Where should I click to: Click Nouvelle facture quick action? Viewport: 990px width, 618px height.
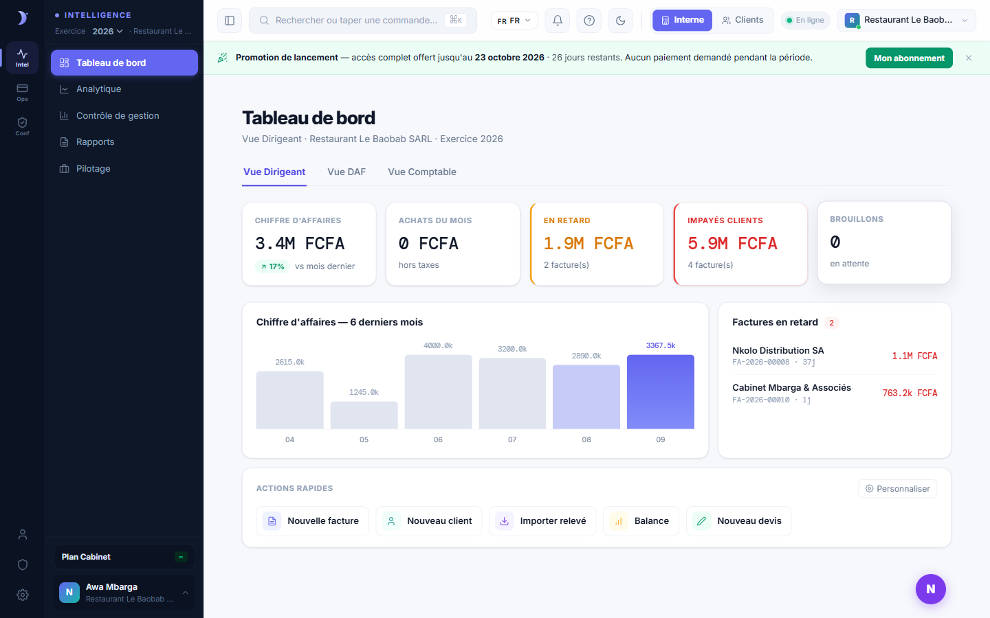(x=312, y=521)
